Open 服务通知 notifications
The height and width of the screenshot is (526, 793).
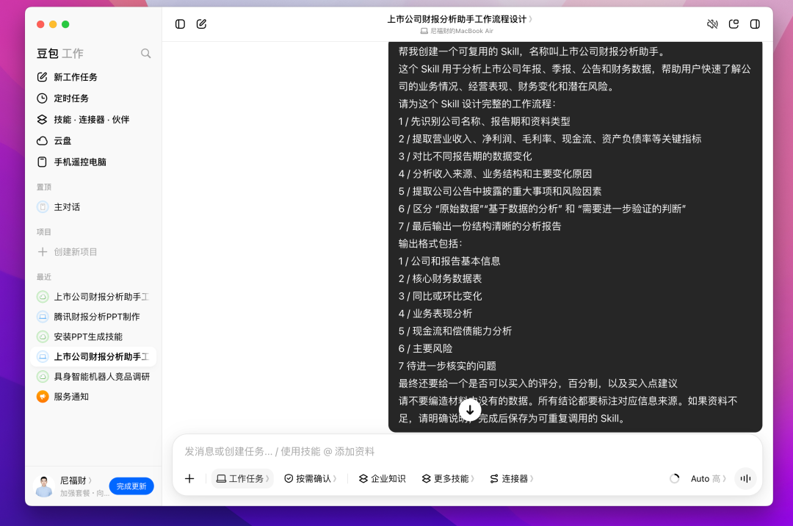[93, 397]
